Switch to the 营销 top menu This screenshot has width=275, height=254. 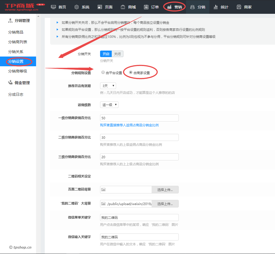[x=175, y=7]
